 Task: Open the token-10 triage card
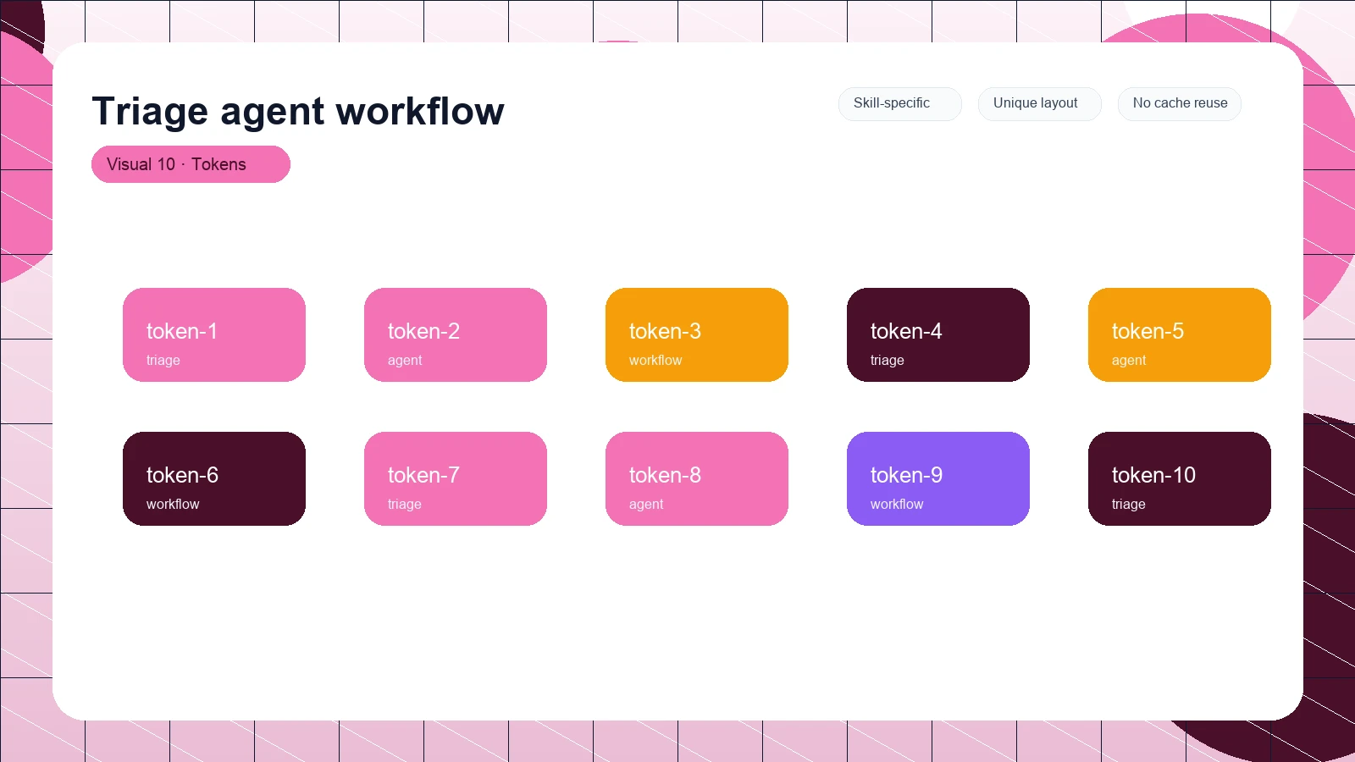(1180, 478)
